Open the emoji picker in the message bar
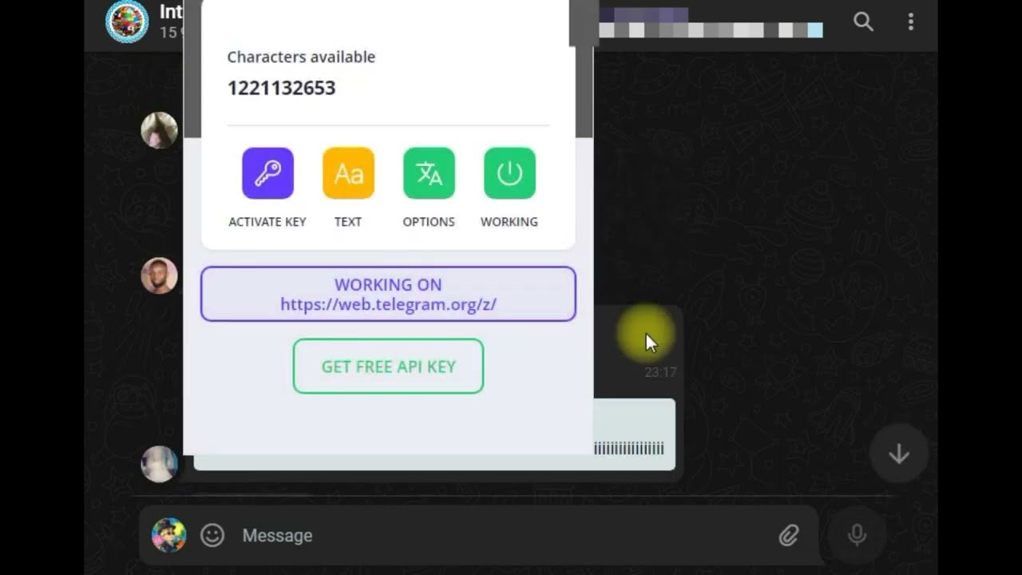This screenshot has height=575, width=1022. (212, 535)
